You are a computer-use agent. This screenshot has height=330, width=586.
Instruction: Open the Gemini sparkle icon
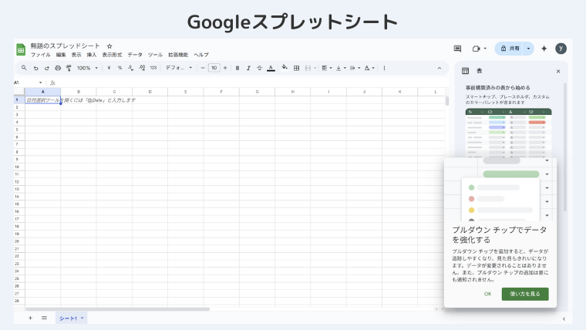(544, 49)
